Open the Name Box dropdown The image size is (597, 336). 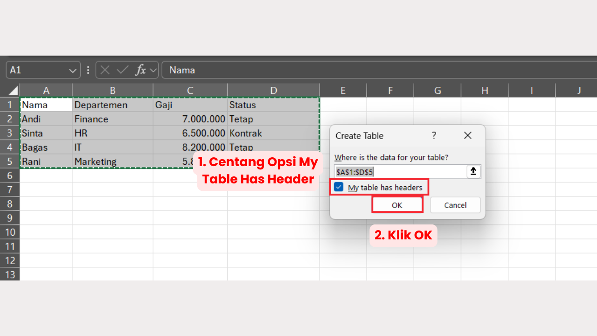[72, 70]
